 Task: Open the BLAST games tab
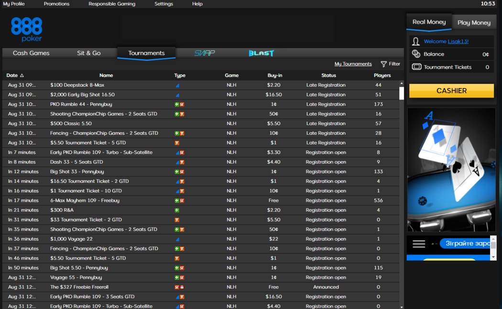[x=261, y=53]
